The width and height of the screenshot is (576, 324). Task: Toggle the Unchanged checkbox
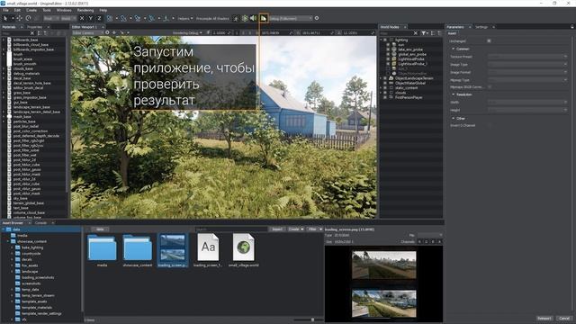489,40
